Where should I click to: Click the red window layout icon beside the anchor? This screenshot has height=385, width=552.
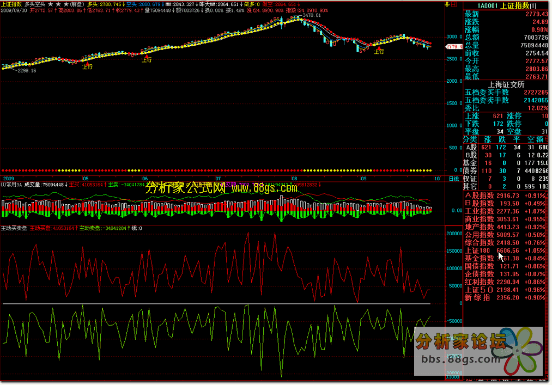[454, 4]
